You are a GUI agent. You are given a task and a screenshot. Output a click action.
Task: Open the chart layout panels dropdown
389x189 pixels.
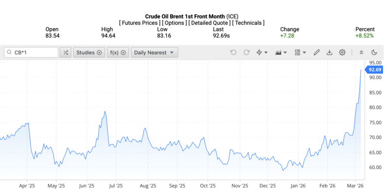pyautogui.click(x=300, y=52)
